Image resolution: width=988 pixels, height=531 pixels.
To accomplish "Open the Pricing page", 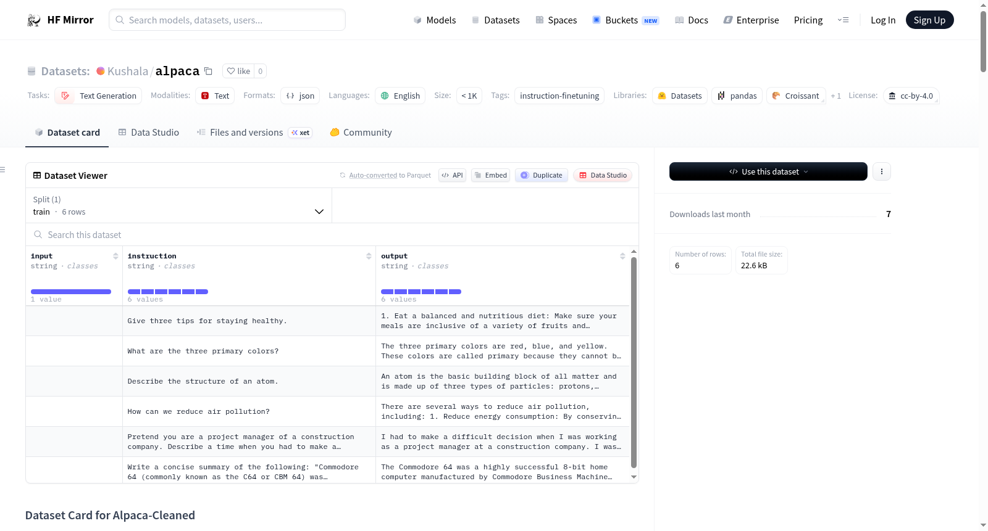I will click(808, 20).
